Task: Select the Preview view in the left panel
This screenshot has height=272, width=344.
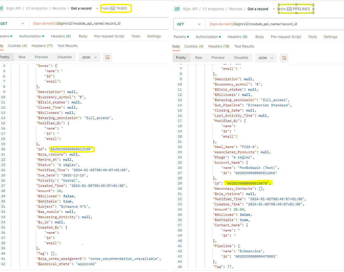Action: tap(41, 57)
